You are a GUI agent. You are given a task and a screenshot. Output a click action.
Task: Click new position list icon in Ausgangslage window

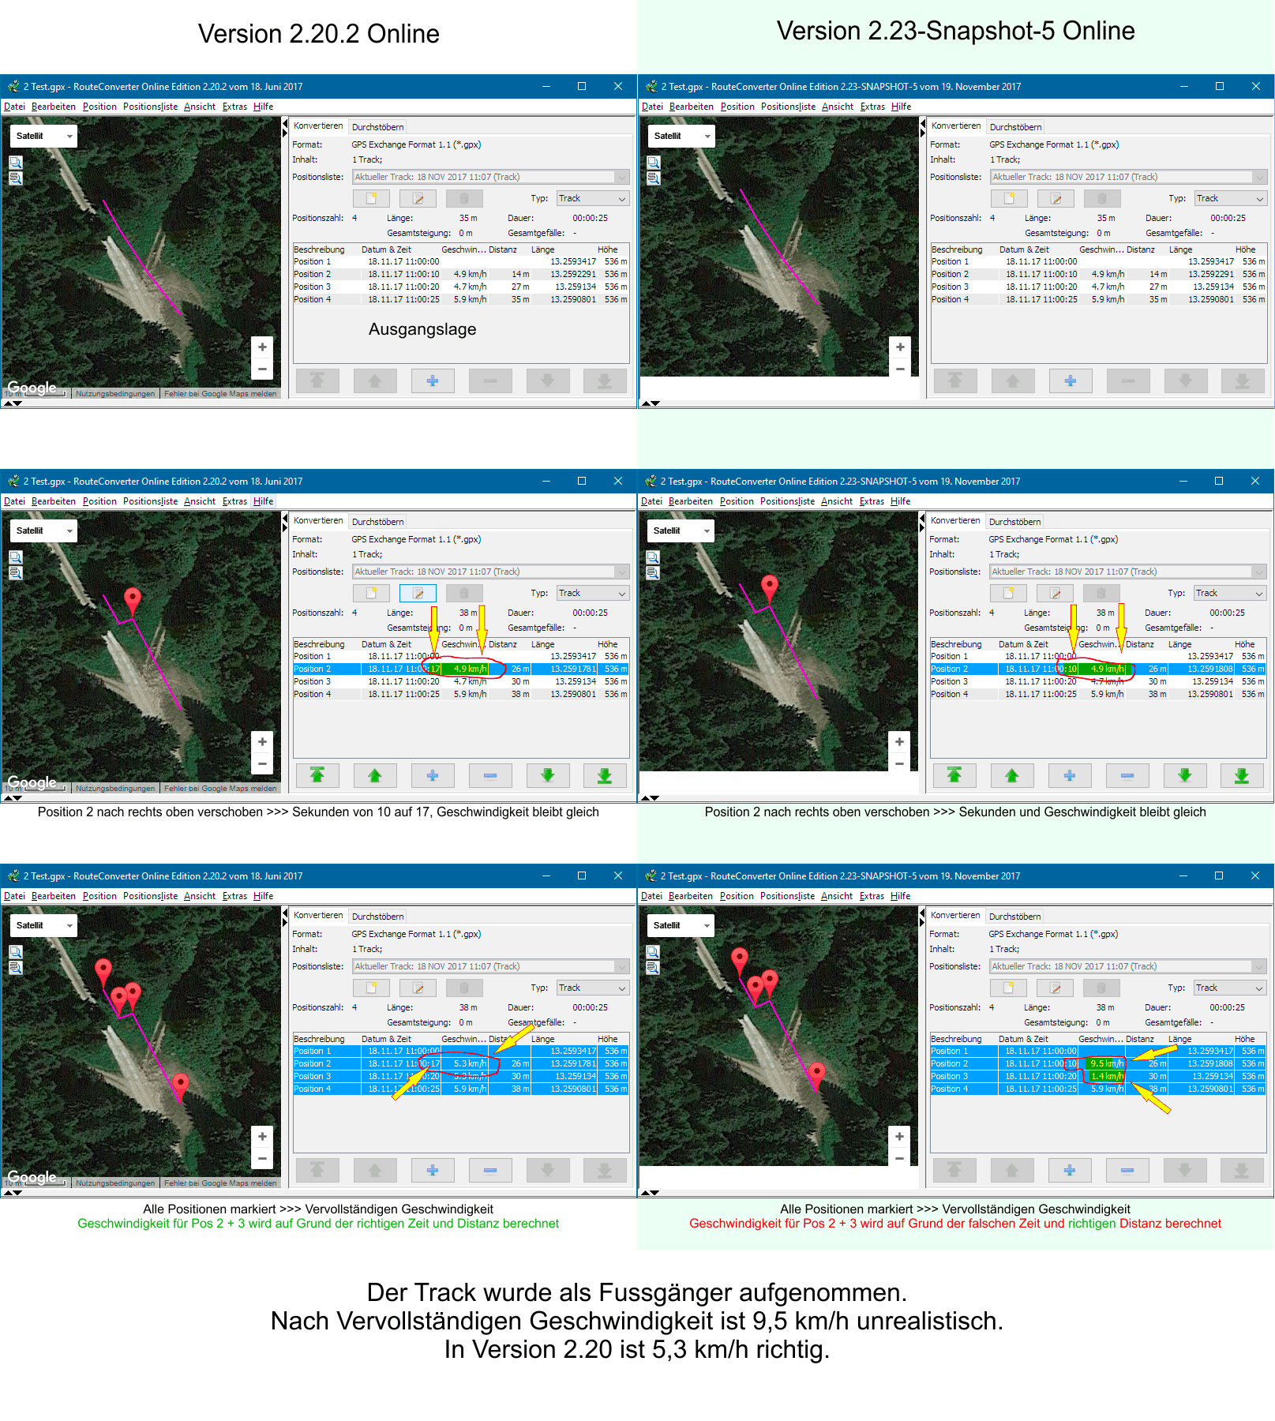pyautogui.click(x=371, y=198)
